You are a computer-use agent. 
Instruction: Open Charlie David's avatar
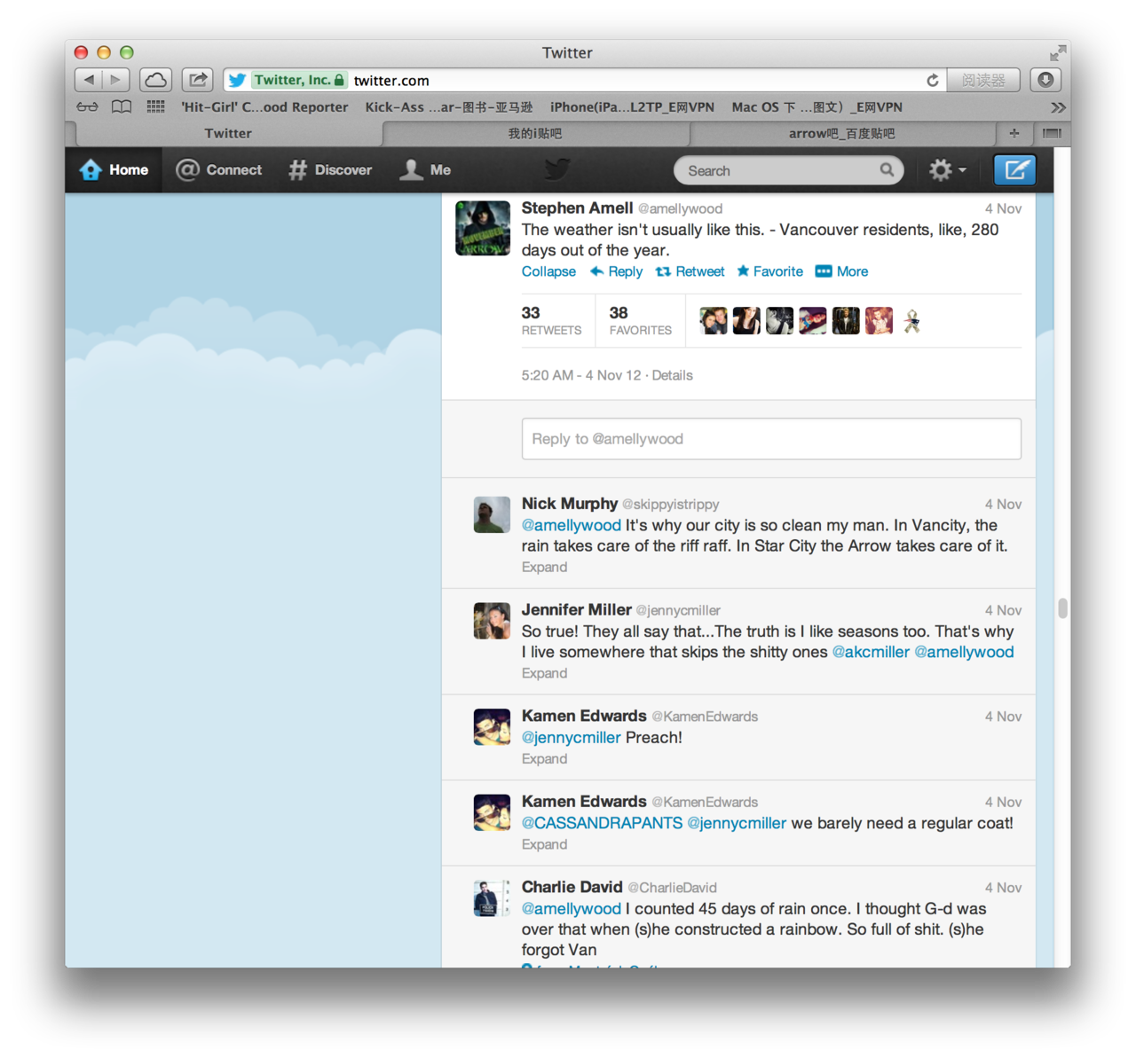[x=492, y=898]
